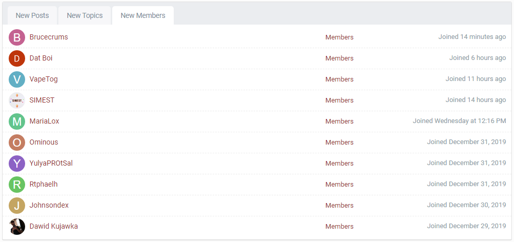Open the Dat Boi username link

[41, 58]
